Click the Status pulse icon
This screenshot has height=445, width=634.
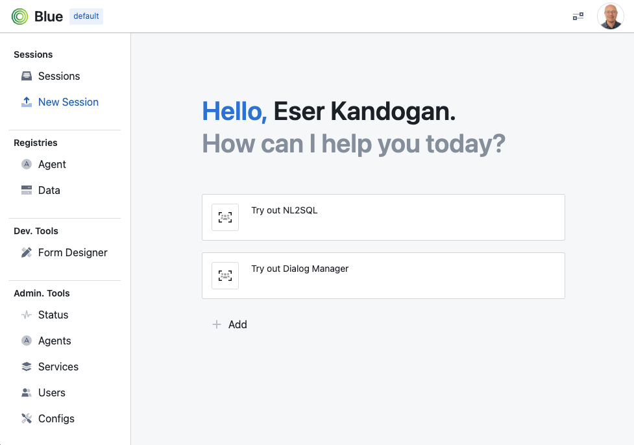(x=27, y=315)
